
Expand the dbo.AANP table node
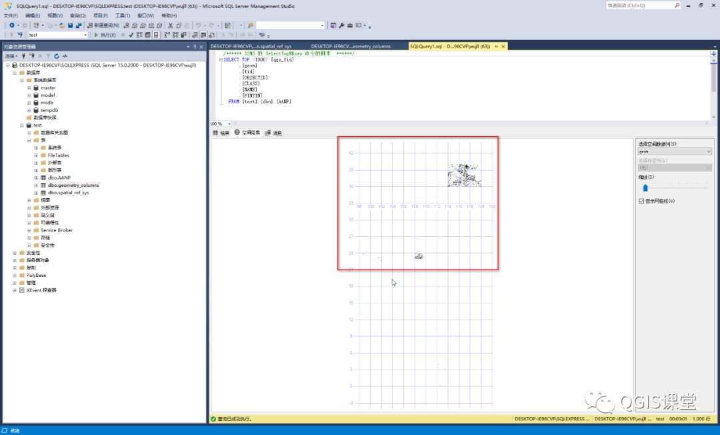tap(36, 177)
